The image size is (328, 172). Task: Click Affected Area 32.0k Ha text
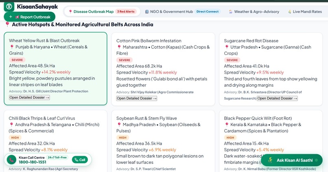pyautogui.click(x=32, y=144)
